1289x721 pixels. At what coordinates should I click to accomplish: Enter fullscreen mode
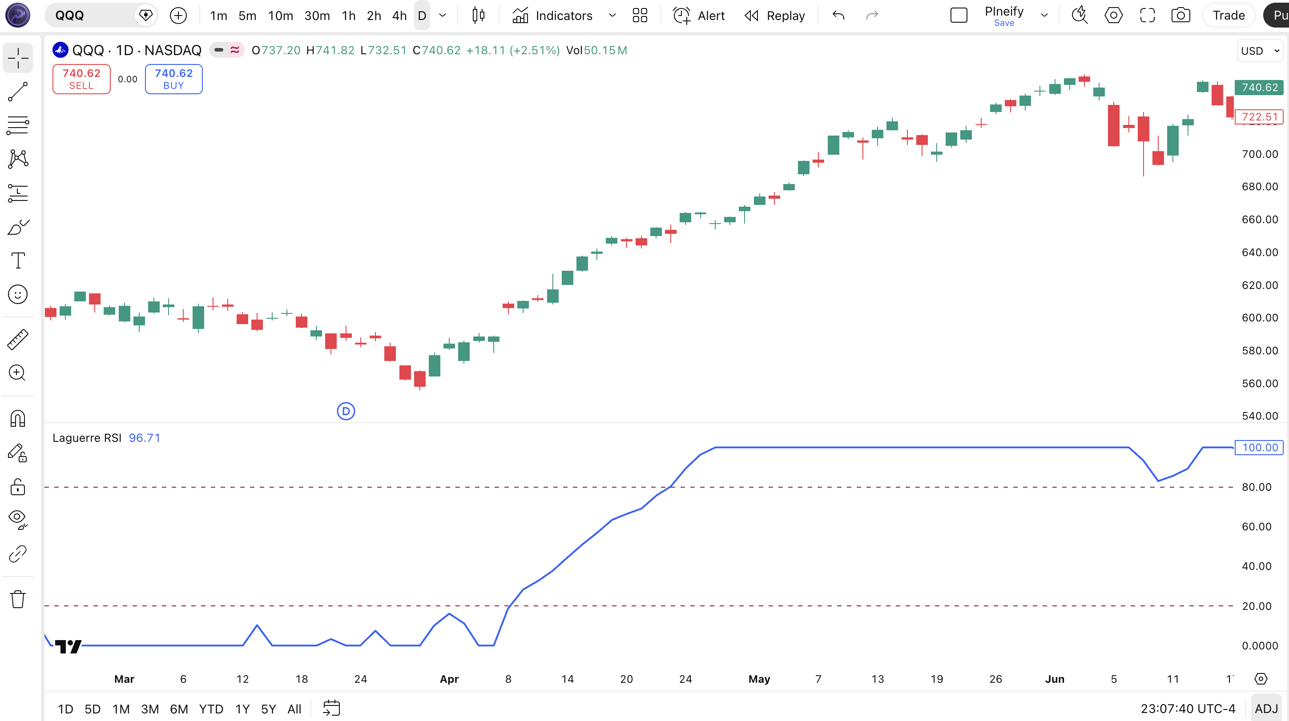click(x=1147, y=16)
